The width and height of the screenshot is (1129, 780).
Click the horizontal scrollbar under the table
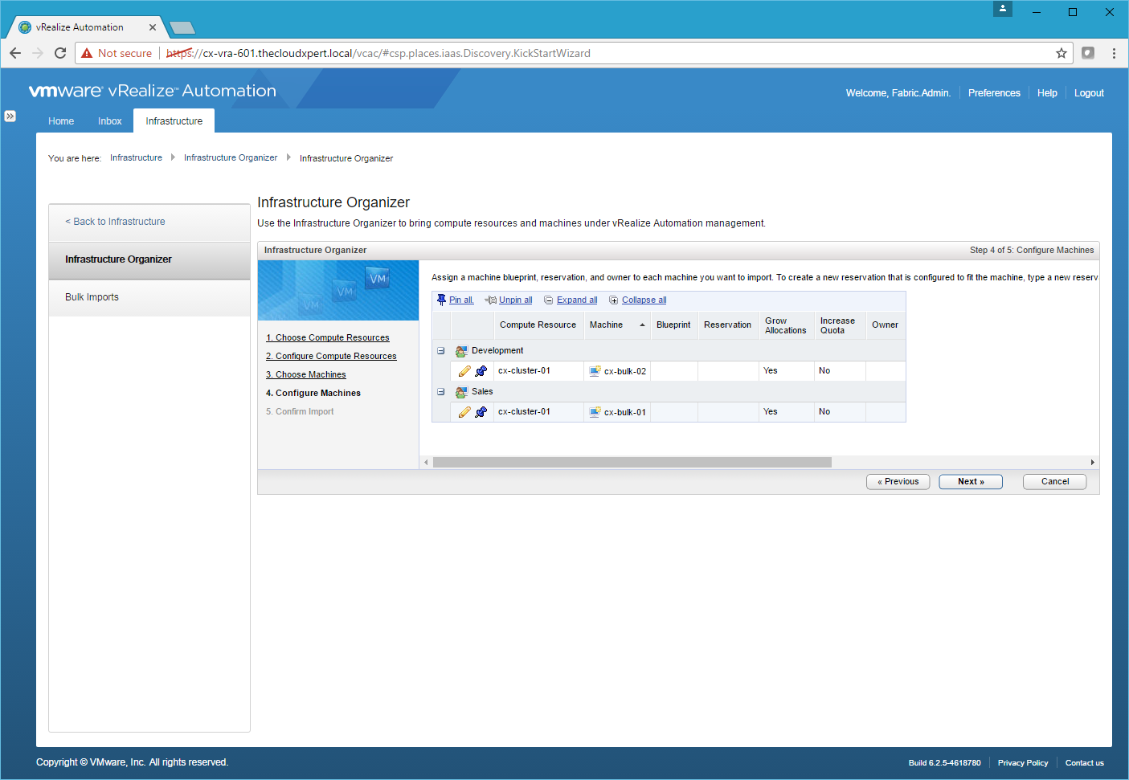(632, 463)
